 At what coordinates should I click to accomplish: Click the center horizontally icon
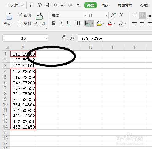point(142,23)
